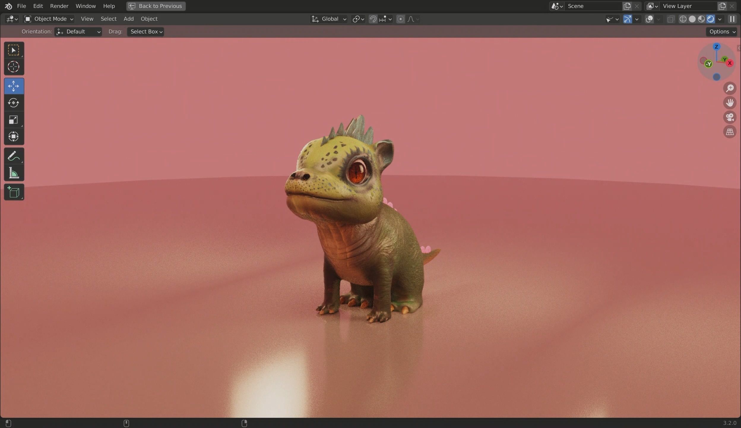Viewport: 741px width, 428px height.
Task: Click the Blender logo menu icon
Action: click(8, 6)
